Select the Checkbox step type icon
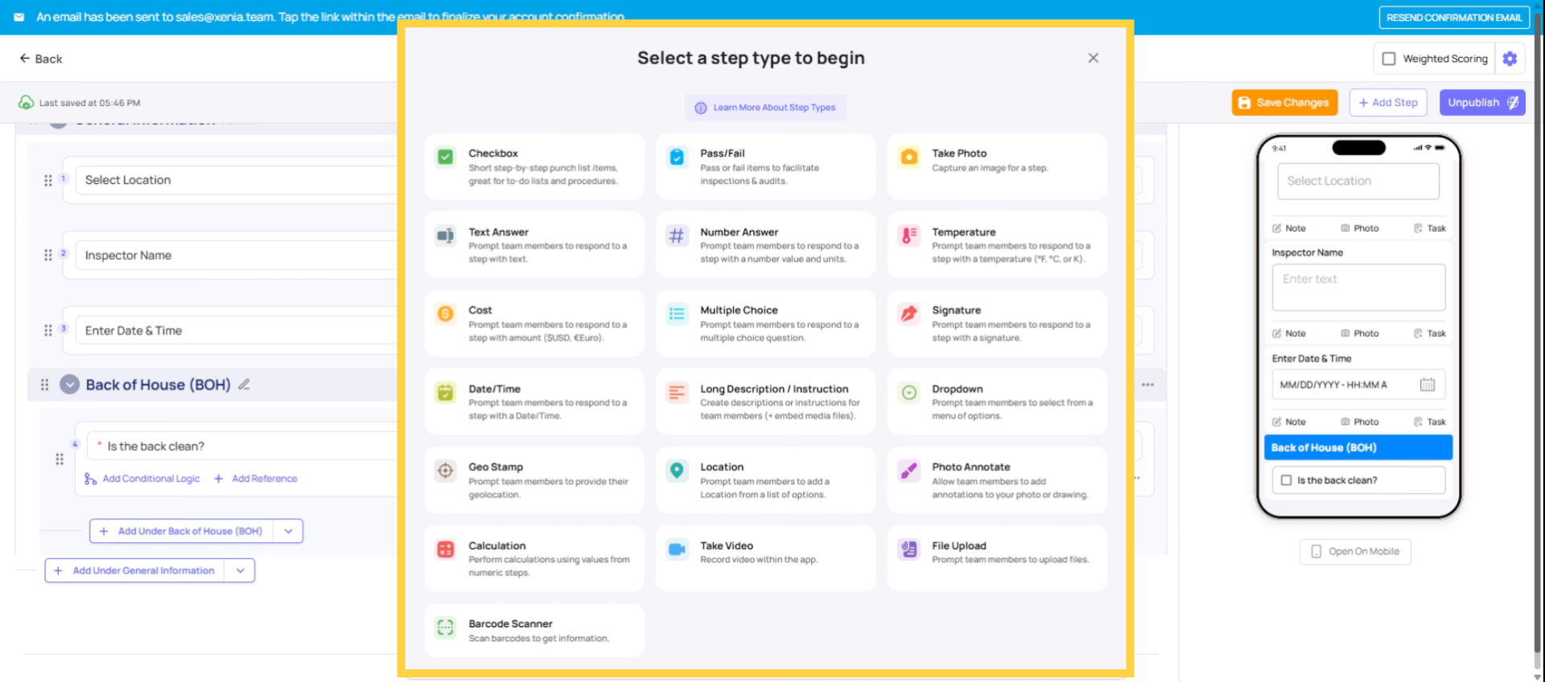Viewport: 1545px width, 682px height. tap(445, 157)
